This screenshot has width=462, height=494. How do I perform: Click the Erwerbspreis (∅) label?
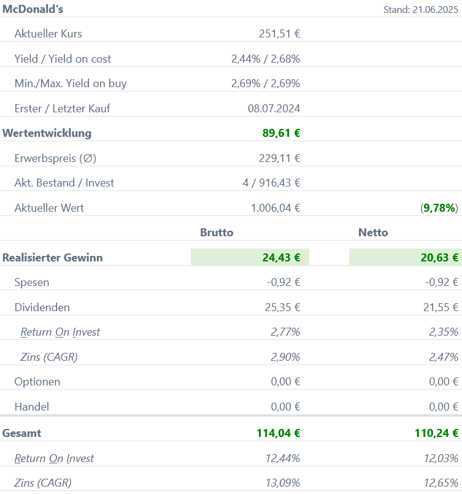(x=55, y=158)
